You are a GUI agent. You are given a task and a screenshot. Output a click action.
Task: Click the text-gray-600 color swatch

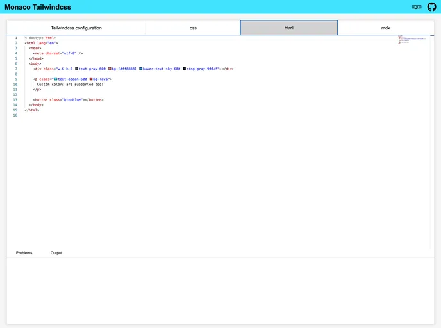pyautogui.click(x=76, y=69)
